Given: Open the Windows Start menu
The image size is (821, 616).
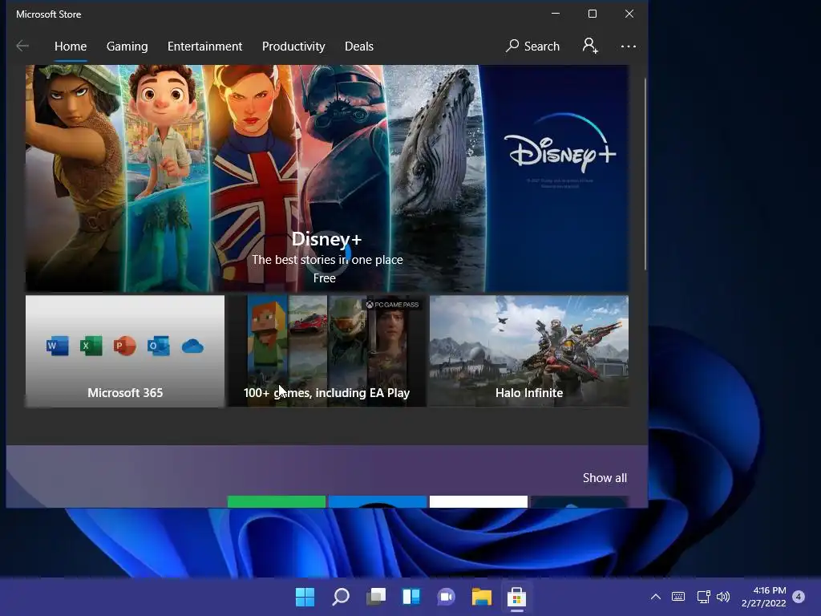Looking at the screenshot, I should tap(305, 597).
